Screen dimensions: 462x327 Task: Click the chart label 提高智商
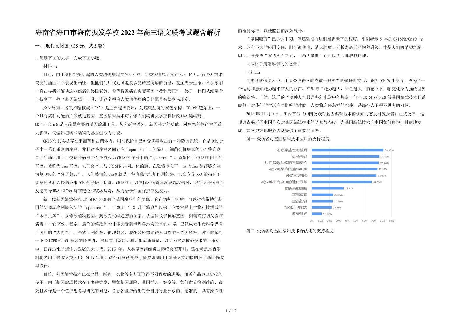pyautogui.click(x=300, y=201)
